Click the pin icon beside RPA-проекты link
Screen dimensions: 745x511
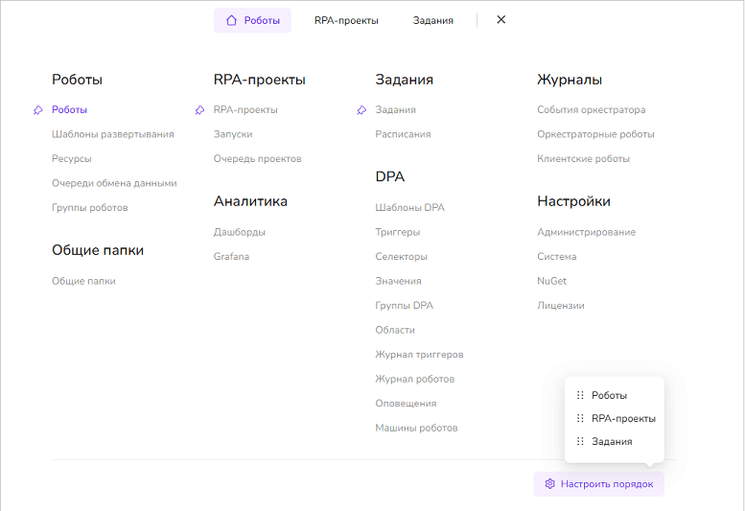tap(199, 110)
